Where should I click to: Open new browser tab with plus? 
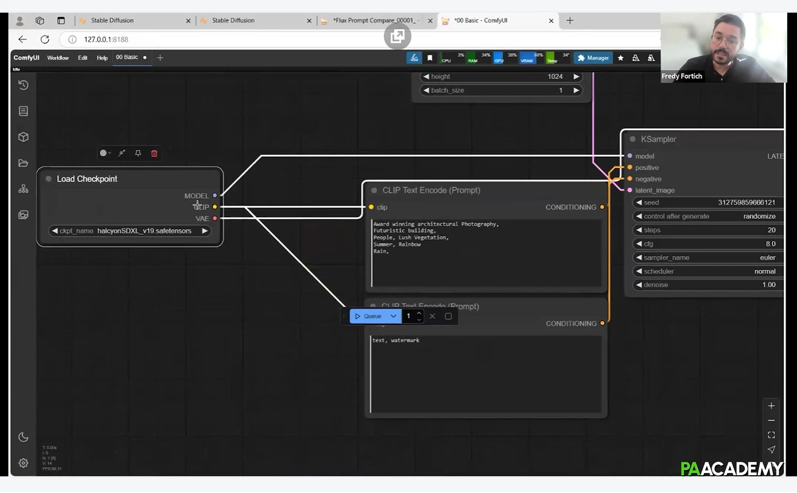point(570,21)
